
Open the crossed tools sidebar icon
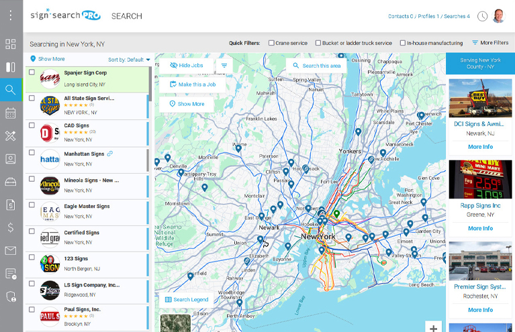point(11,135)
